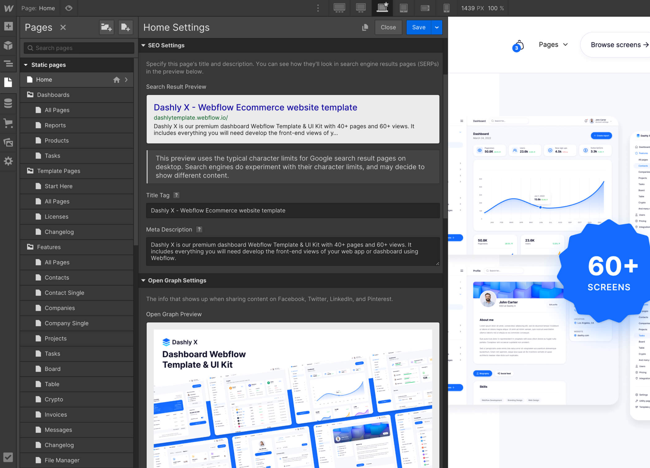Open the CMS Collections panel
Viewport: 650px width, 468px height.
(8, 103)
